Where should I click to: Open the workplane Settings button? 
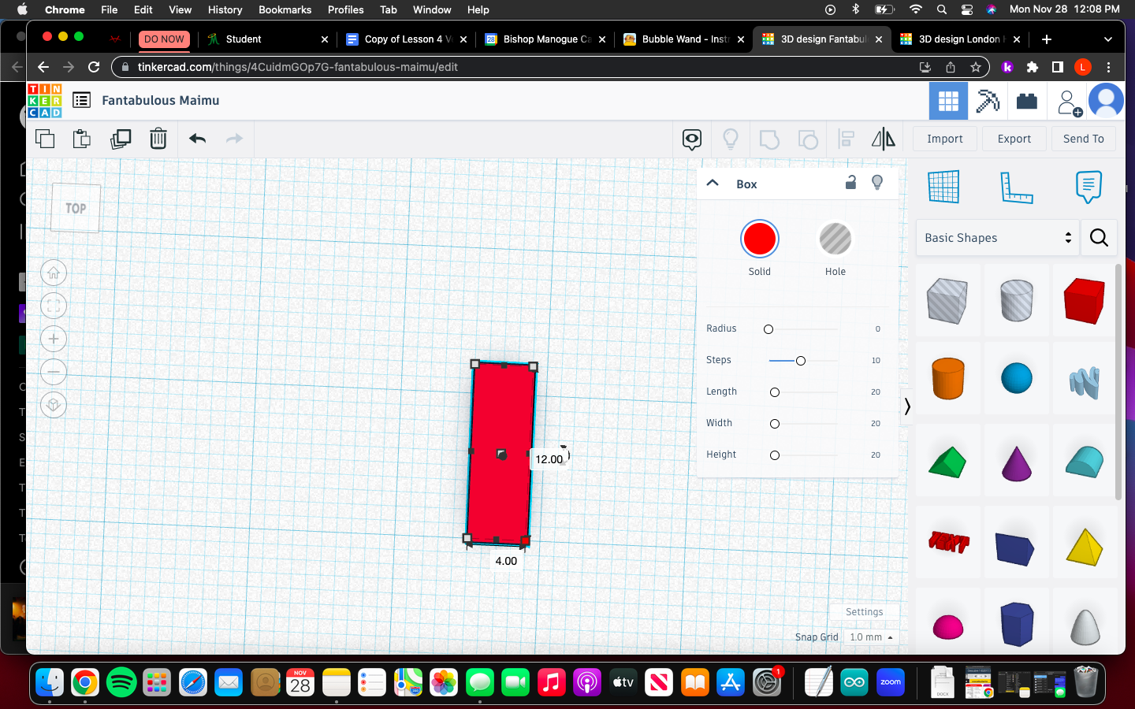tap(865, 612)
